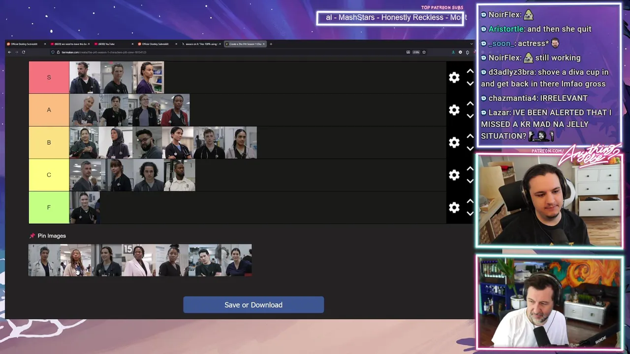Viewport: 630px width, 354px height.
Task: Select man in white uniform in C tier
Action: tap(180, 175)
